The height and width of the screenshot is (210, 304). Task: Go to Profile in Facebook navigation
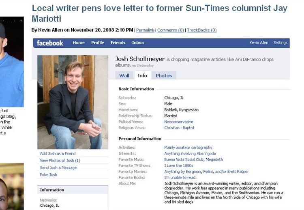(x=98, y=43)
